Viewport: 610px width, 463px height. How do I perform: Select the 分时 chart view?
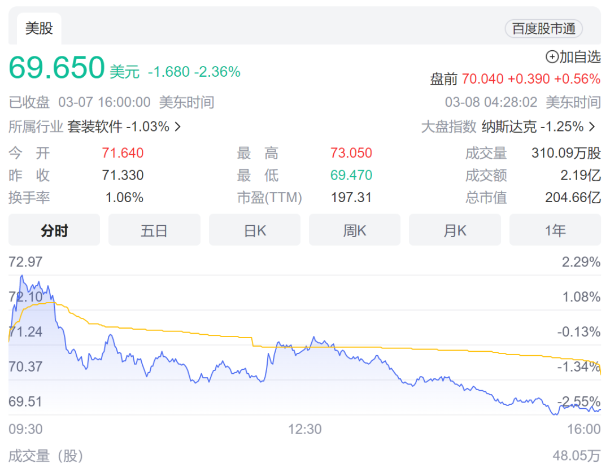click(x=54, y=230)
